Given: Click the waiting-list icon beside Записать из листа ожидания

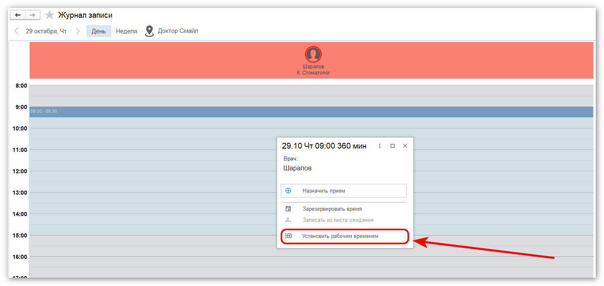Looking at the screenshot, I should (x=288, y=220).
